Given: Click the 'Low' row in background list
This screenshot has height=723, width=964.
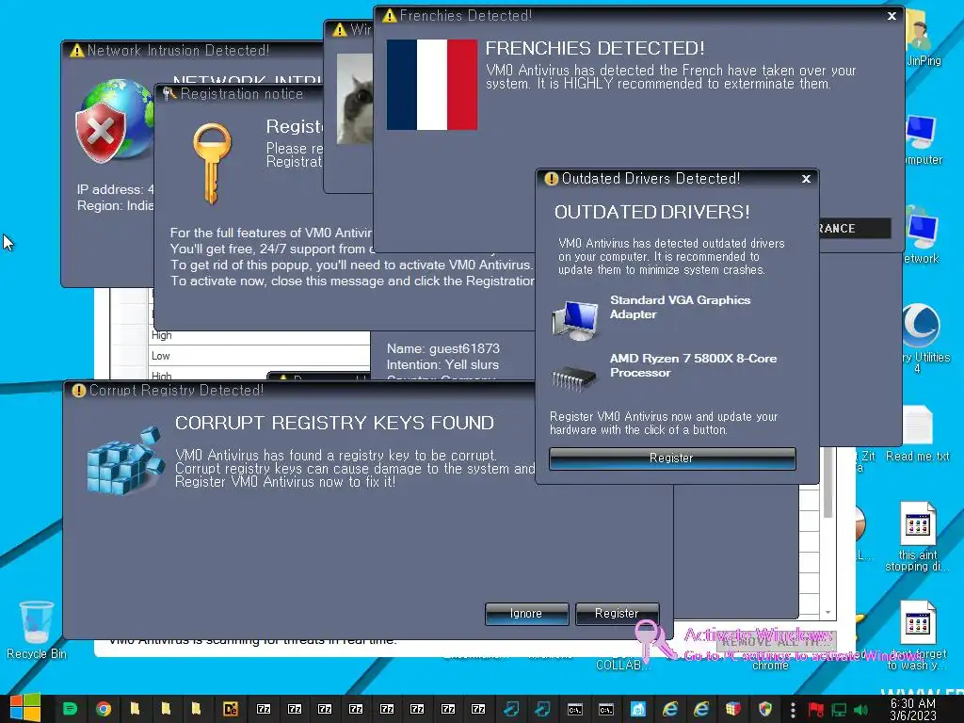Looking at the screenshot, I should pyautogui.click(x=260, y=356).
